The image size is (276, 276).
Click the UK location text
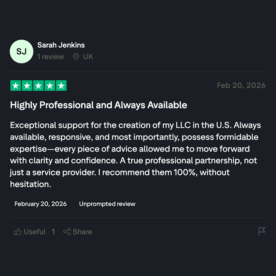coord(88,57)
